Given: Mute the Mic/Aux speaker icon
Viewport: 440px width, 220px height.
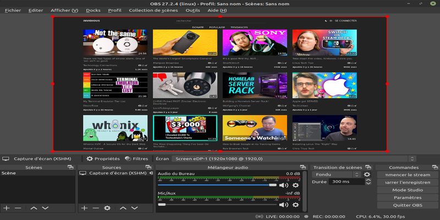Looking at the screenshot, I should pyautogui.click(x=284, y=205).
